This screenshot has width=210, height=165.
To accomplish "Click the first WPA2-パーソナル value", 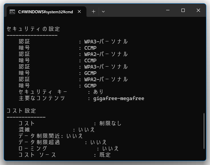I will tap(106, 54).
